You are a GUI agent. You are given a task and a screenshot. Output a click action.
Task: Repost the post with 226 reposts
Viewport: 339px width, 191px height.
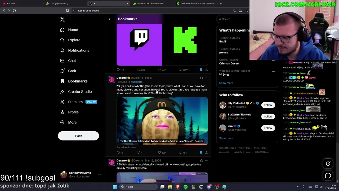141,70
